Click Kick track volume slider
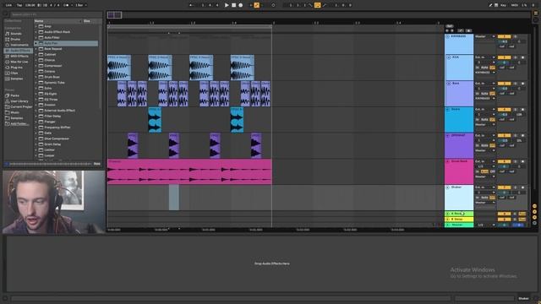The image size is (541, 304). tap(504, 62)
